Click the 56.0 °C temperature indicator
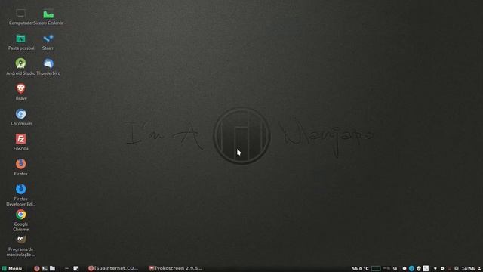 click(360, 269)
